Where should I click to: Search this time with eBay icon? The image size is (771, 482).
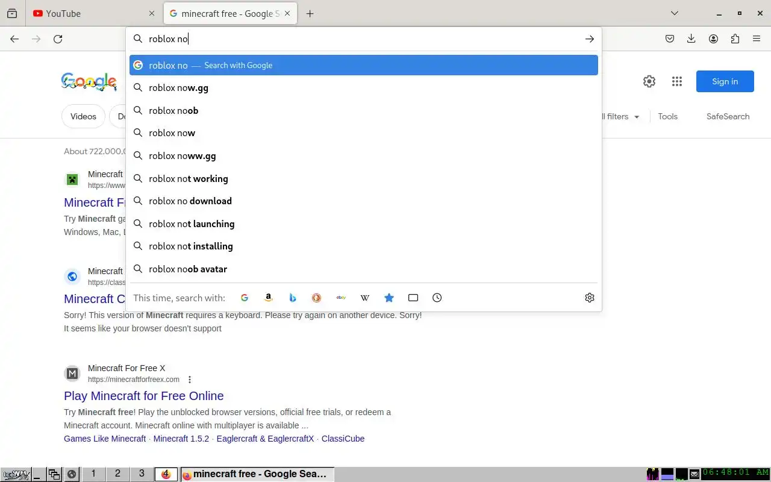341,298
